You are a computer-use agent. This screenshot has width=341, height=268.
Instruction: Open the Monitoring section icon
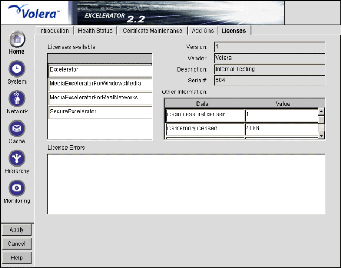17,188
